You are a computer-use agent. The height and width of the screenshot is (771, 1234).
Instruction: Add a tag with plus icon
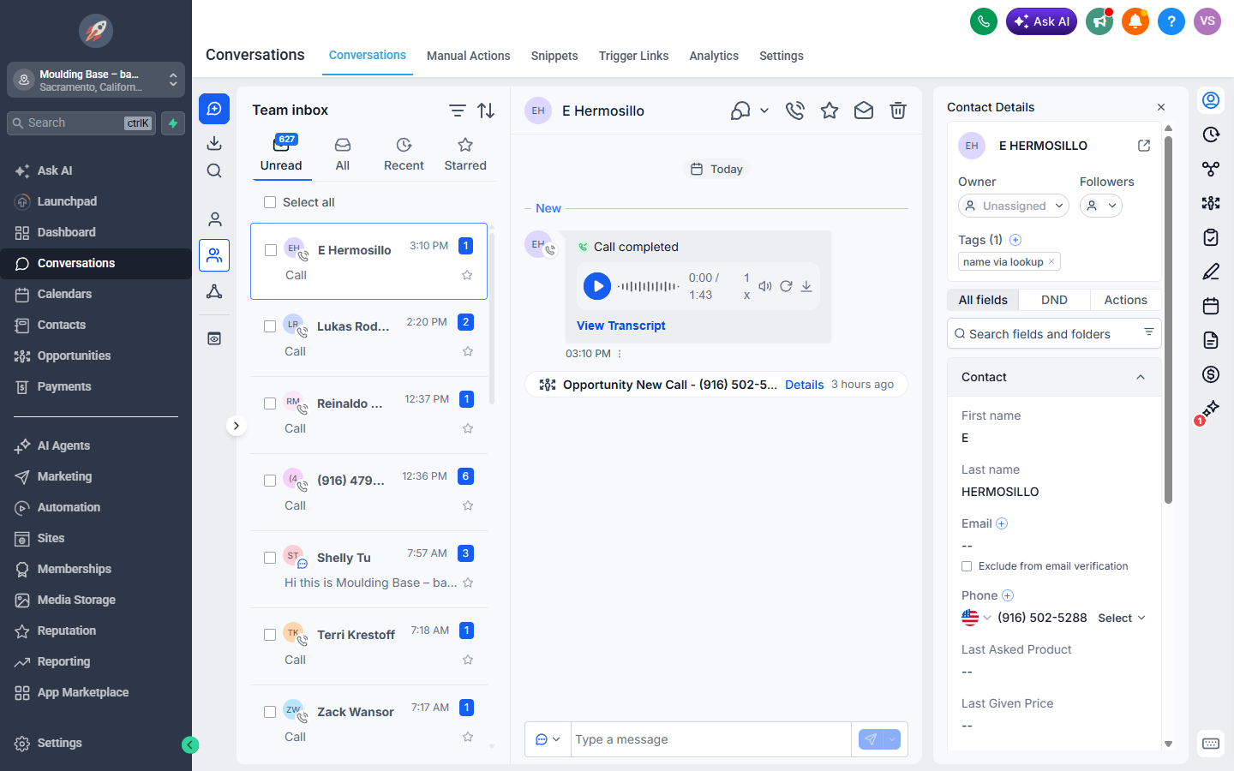click(x=1015, y=240)
